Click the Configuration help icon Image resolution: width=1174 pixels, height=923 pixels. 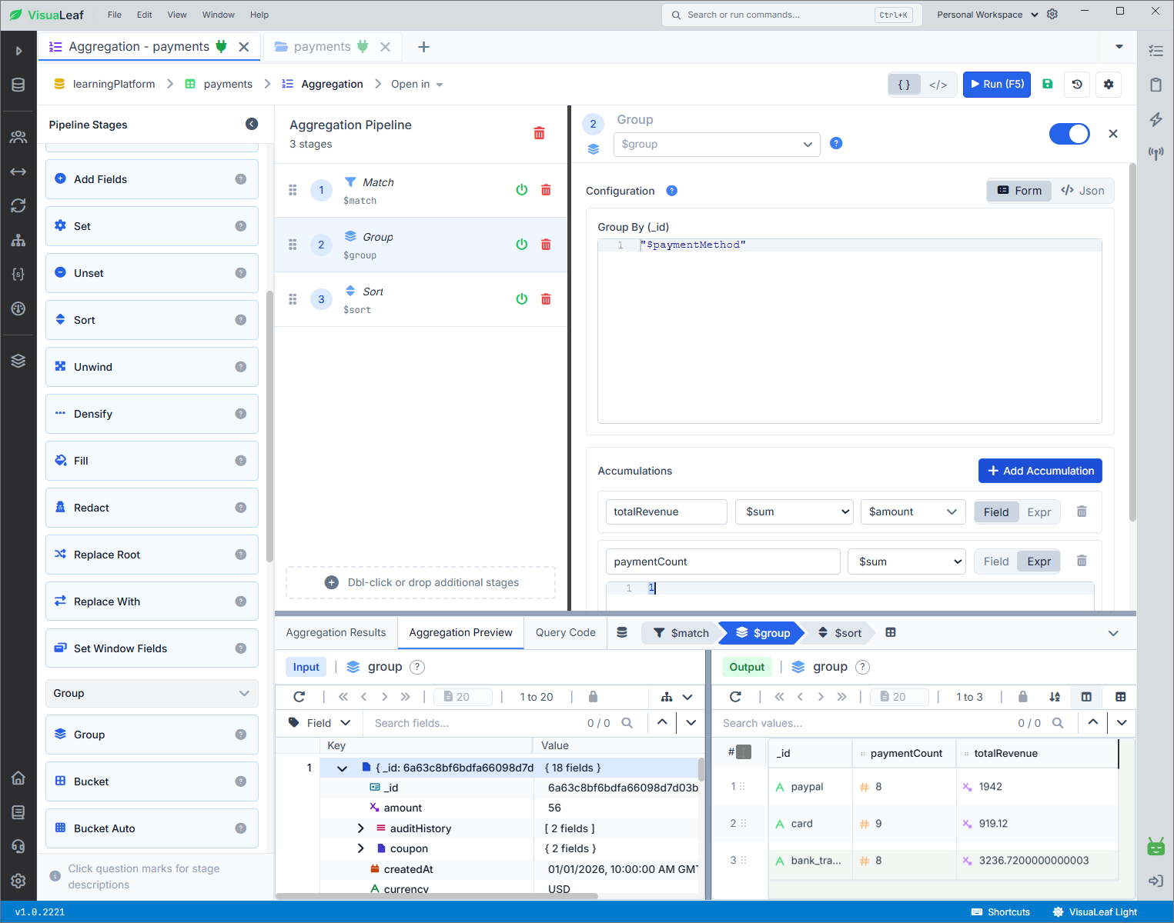click(x=671, y=191)
